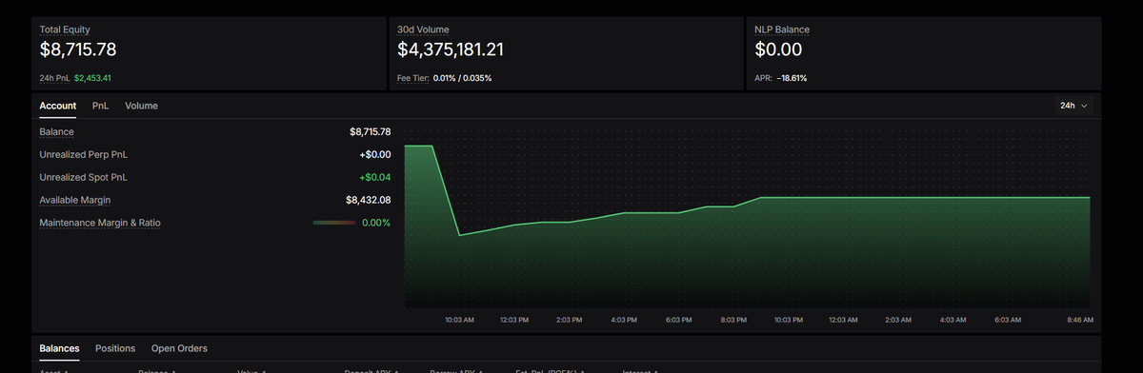
Task: Click the 6:03 PM chart axis label
Action: click(x=680, y=320)
